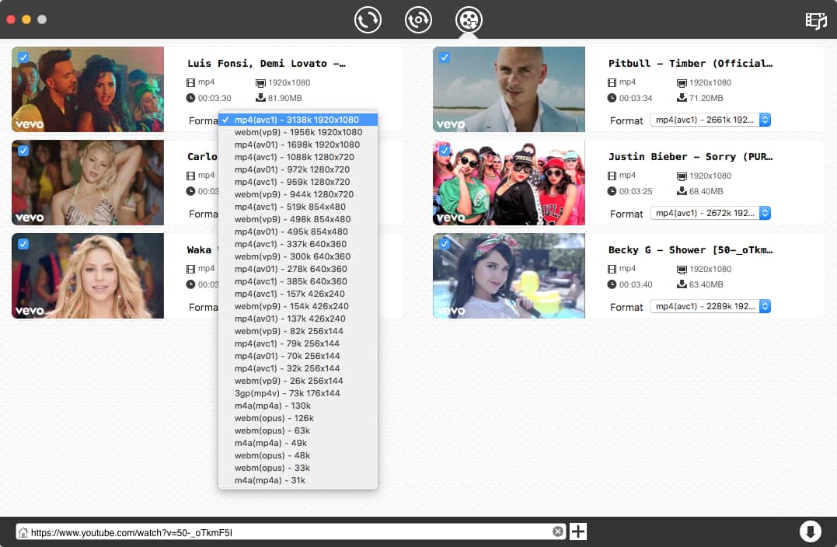Click the duration clock icon beside 00:03:30

click(x=190, y=98)
